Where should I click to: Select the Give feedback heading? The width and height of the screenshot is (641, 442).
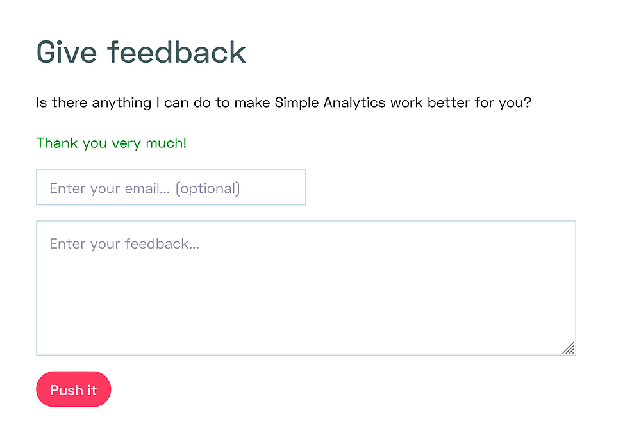pos(141,52)
